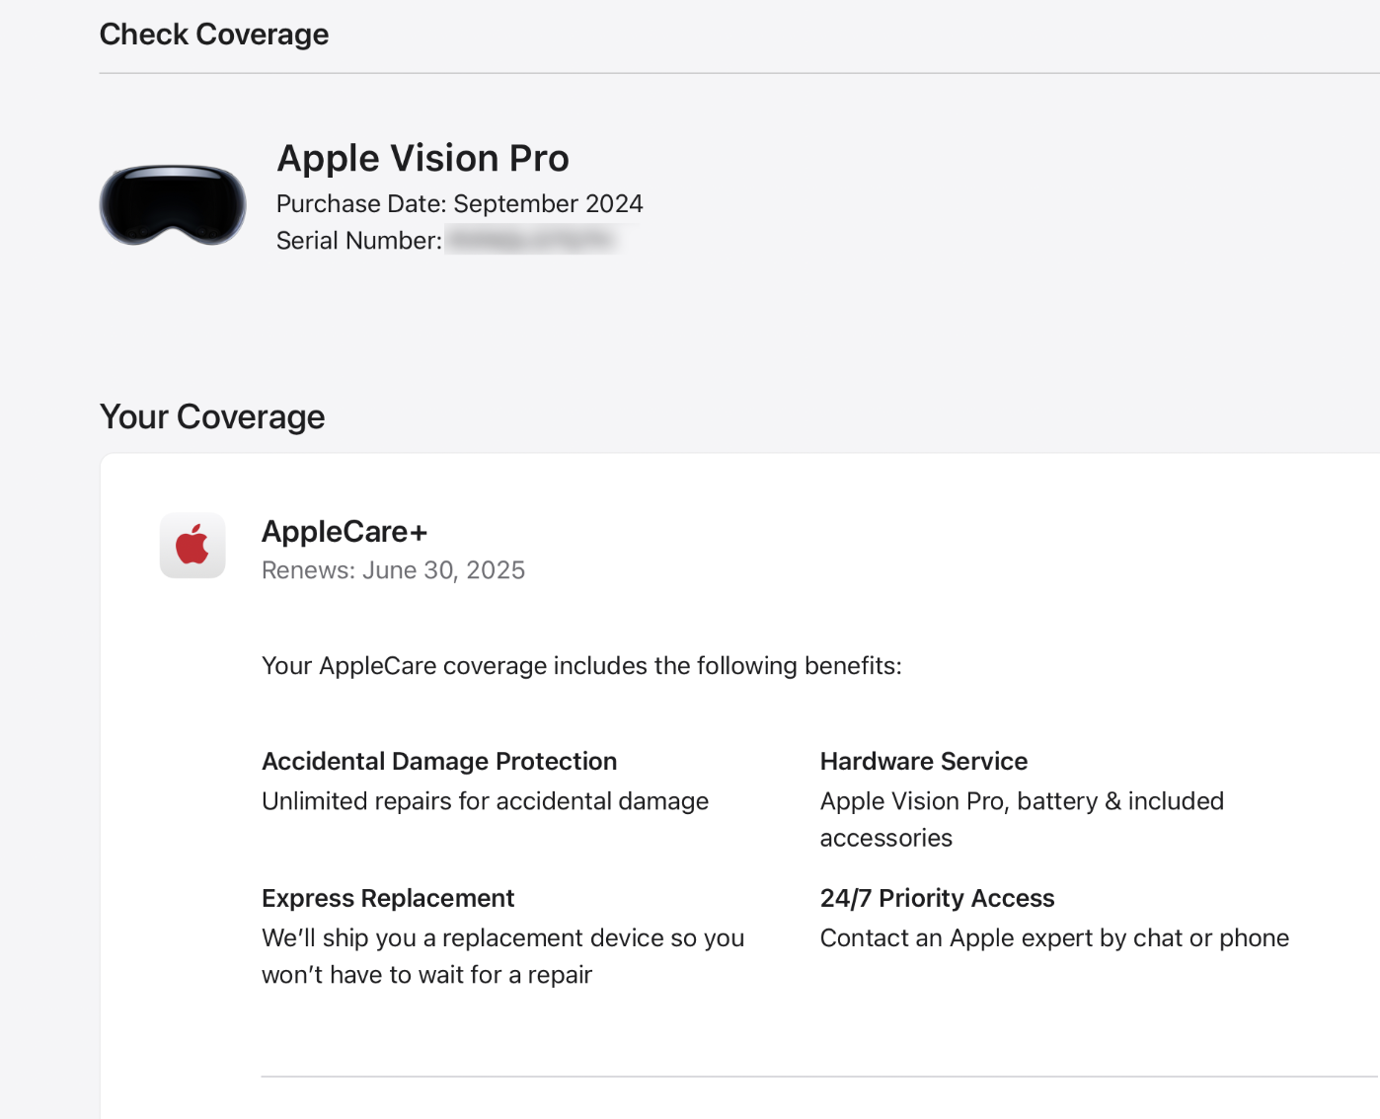This screenshot has width=1380, height=1119.
Task: Click the Express Replacement heading
Action: click(x=388, y=898)
